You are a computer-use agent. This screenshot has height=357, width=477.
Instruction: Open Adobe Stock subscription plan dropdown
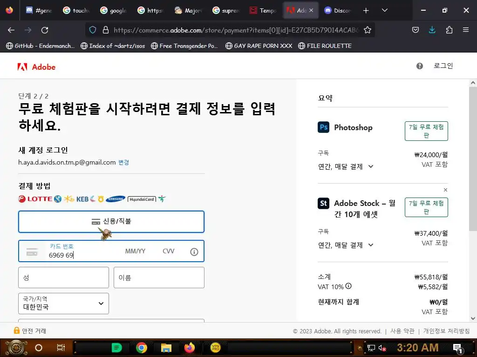pyautogui.click(x=346, y=245)
